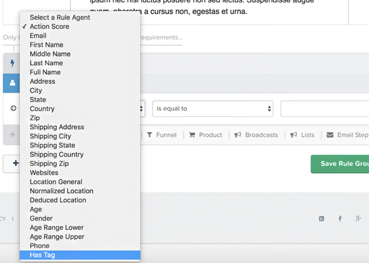Select the Deduced Location option
The height and width of the screenshot is (263, 369).
coord(80,200)
